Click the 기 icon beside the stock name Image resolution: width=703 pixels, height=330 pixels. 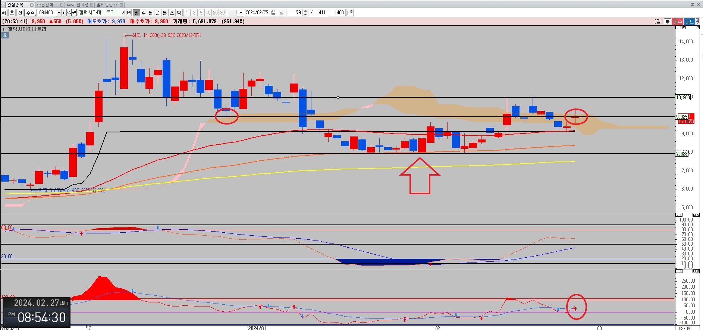(x=124, y=13)
